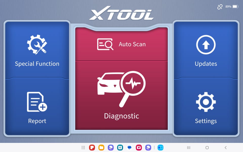
Task: Open the yellow My Files folder app
Action: coord(101,147)
